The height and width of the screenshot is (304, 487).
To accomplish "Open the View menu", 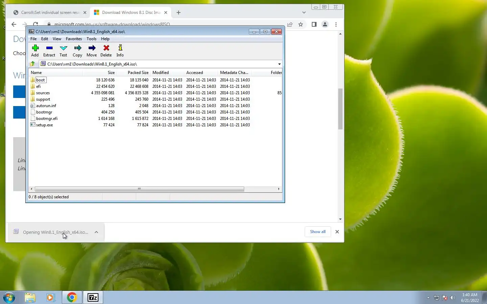I will [57, 39].
